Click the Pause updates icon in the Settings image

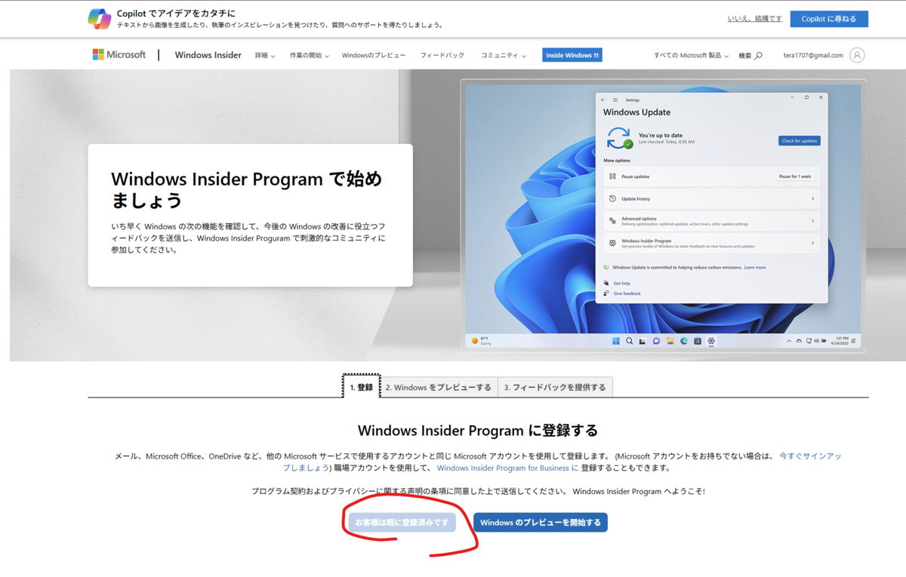[x=612, y=176]
